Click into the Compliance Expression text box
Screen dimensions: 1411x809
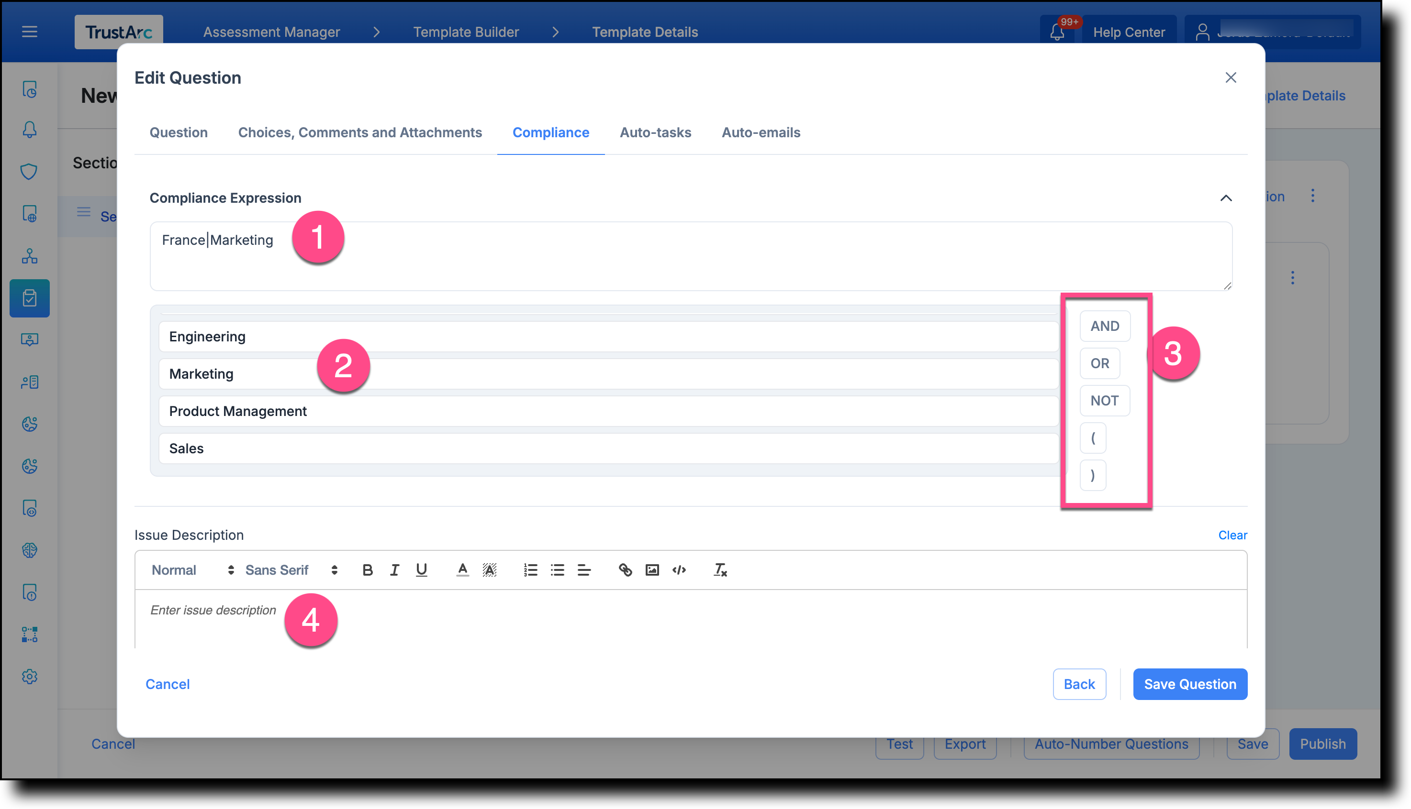click(x=691, y=256)
